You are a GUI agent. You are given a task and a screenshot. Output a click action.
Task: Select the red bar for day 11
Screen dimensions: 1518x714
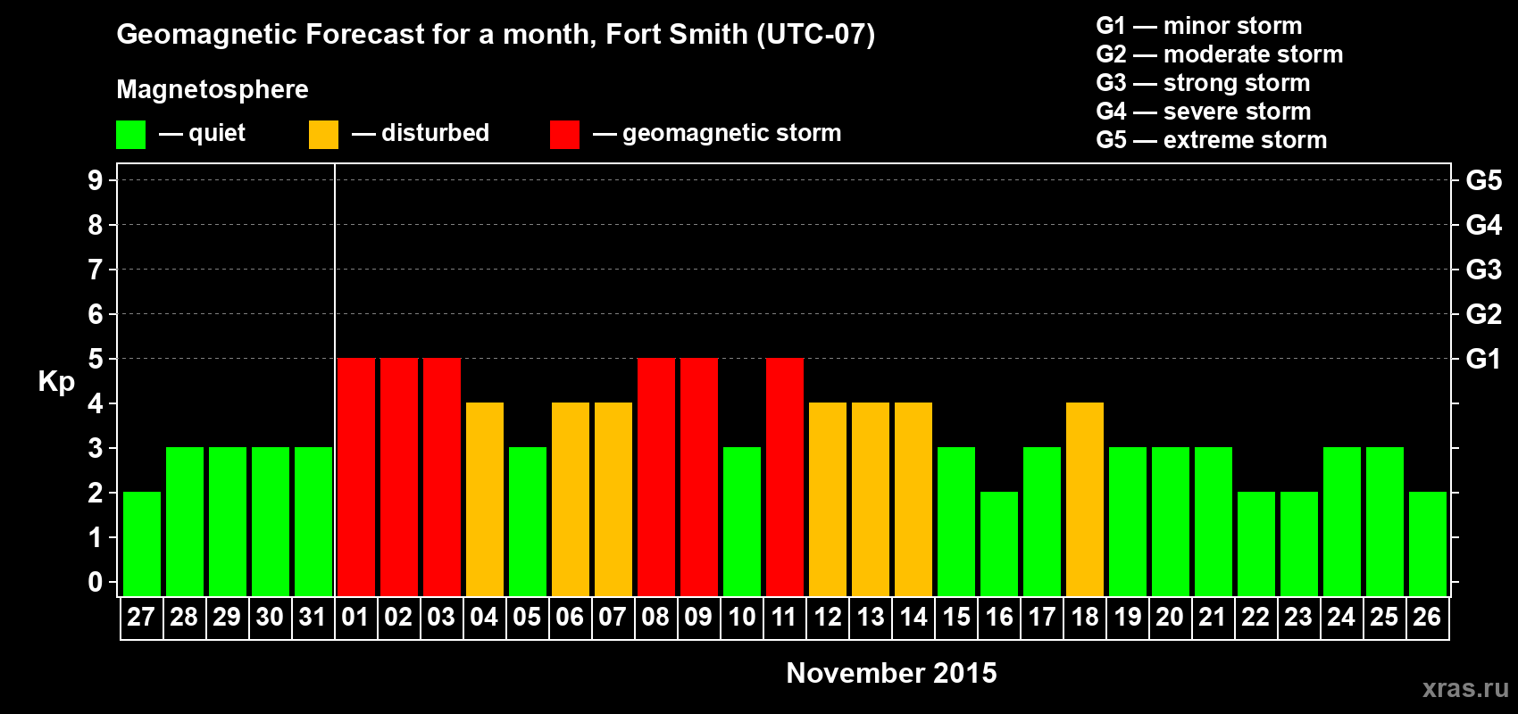[785, 477]
